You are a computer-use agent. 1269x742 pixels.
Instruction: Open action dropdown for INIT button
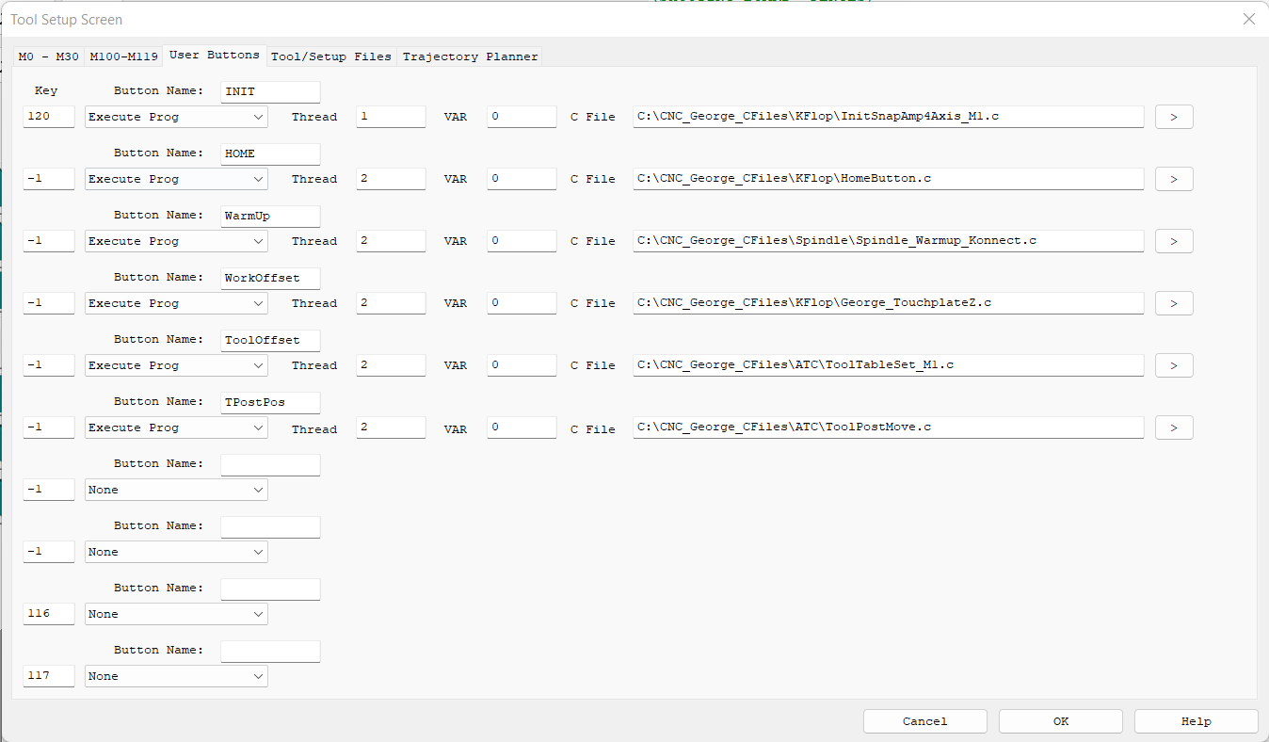pyautogui.click(x=176, y=117)
